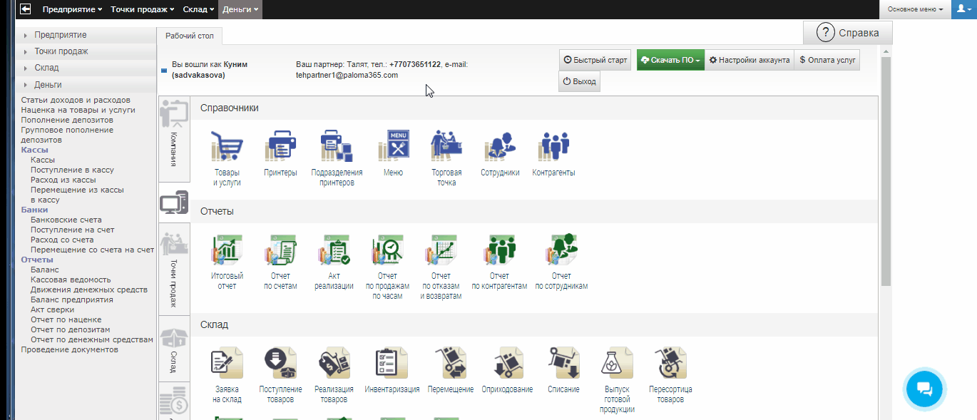Click the Выход button

coord(579,82)
